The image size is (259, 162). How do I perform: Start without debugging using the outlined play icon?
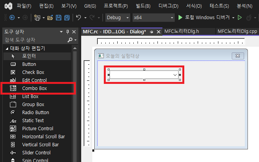pos(240,17)
